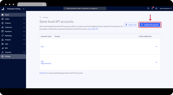Image resolution: width=173 pixels, height=95 pixels.
Task: Open the Test BigCommerce account link
Action: click(46, 62)
